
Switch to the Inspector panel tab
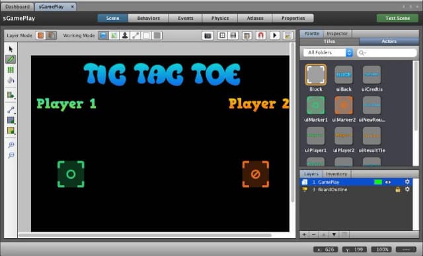[x=337, y=34]
